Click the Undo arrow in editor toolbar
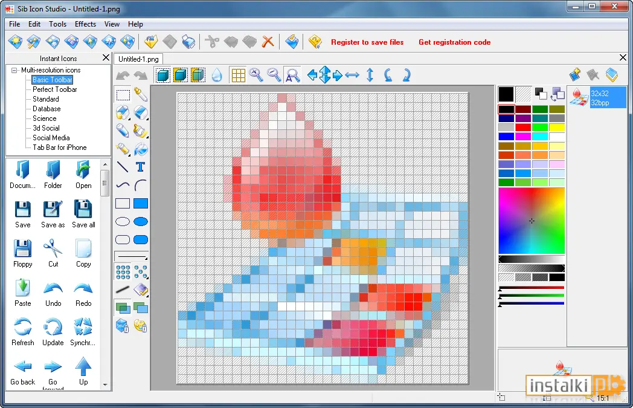Screen dimensions: 633x408 tap(123, 76)
